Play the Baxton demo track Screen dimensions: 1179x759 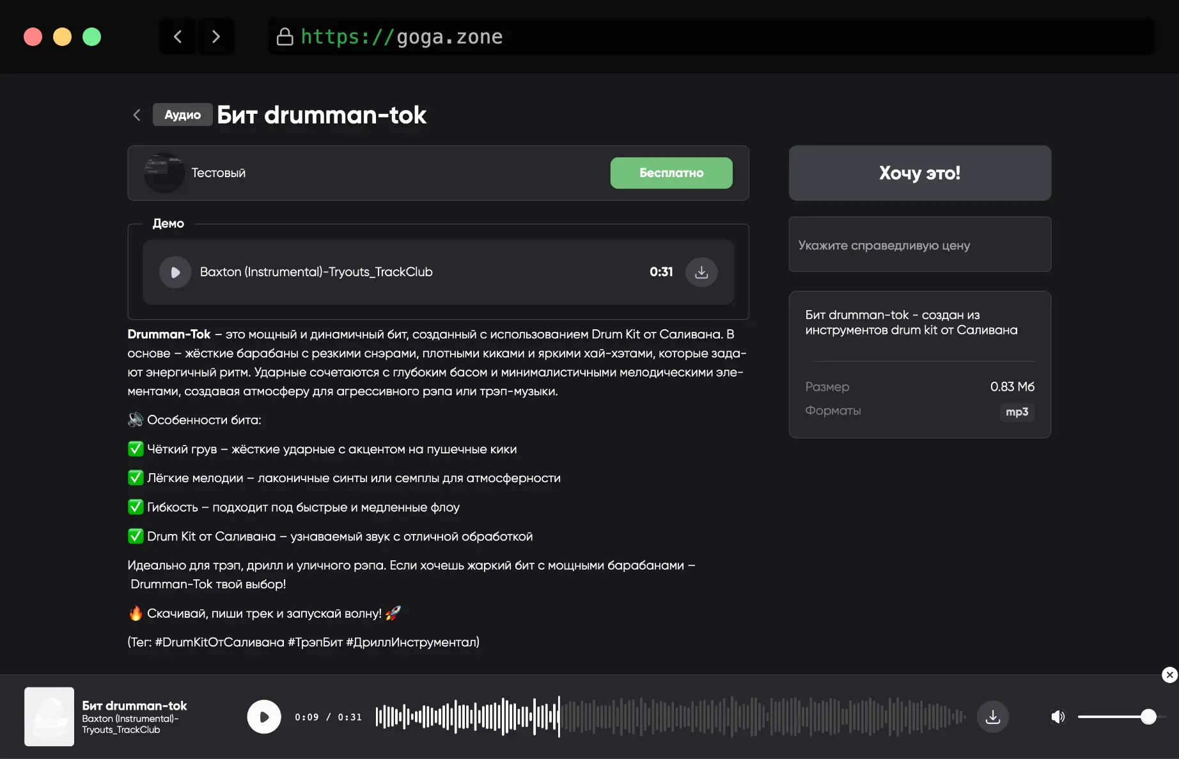coord(175,272)
